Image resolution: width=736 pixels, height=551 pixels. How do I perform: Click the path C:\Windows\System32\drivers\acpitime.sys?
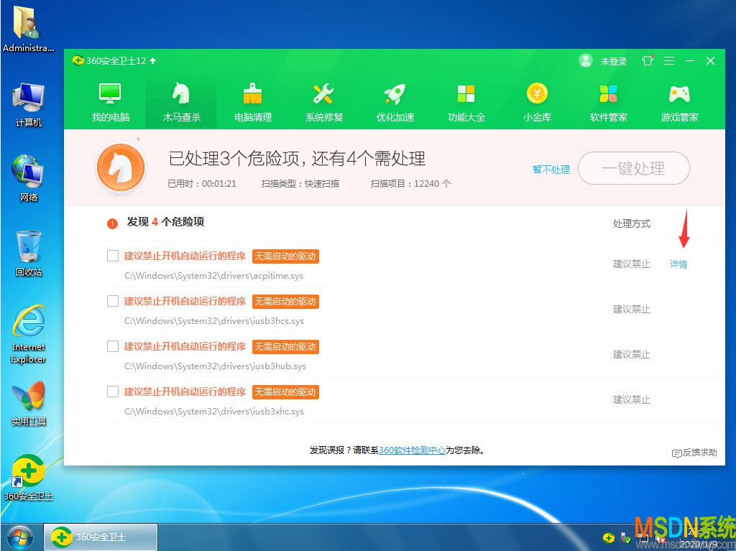[x=213, y=276]
